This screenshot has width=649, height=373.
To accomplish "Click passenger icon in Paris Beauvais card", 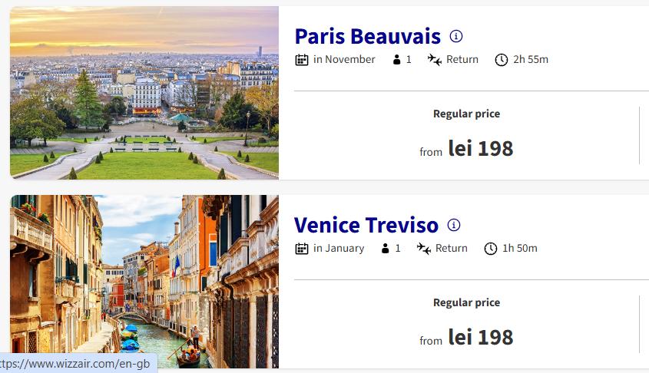I will click(397, 60).
